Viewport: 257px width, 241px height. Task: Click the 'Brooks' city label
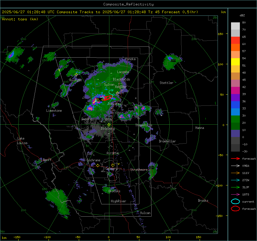point(203,201)
